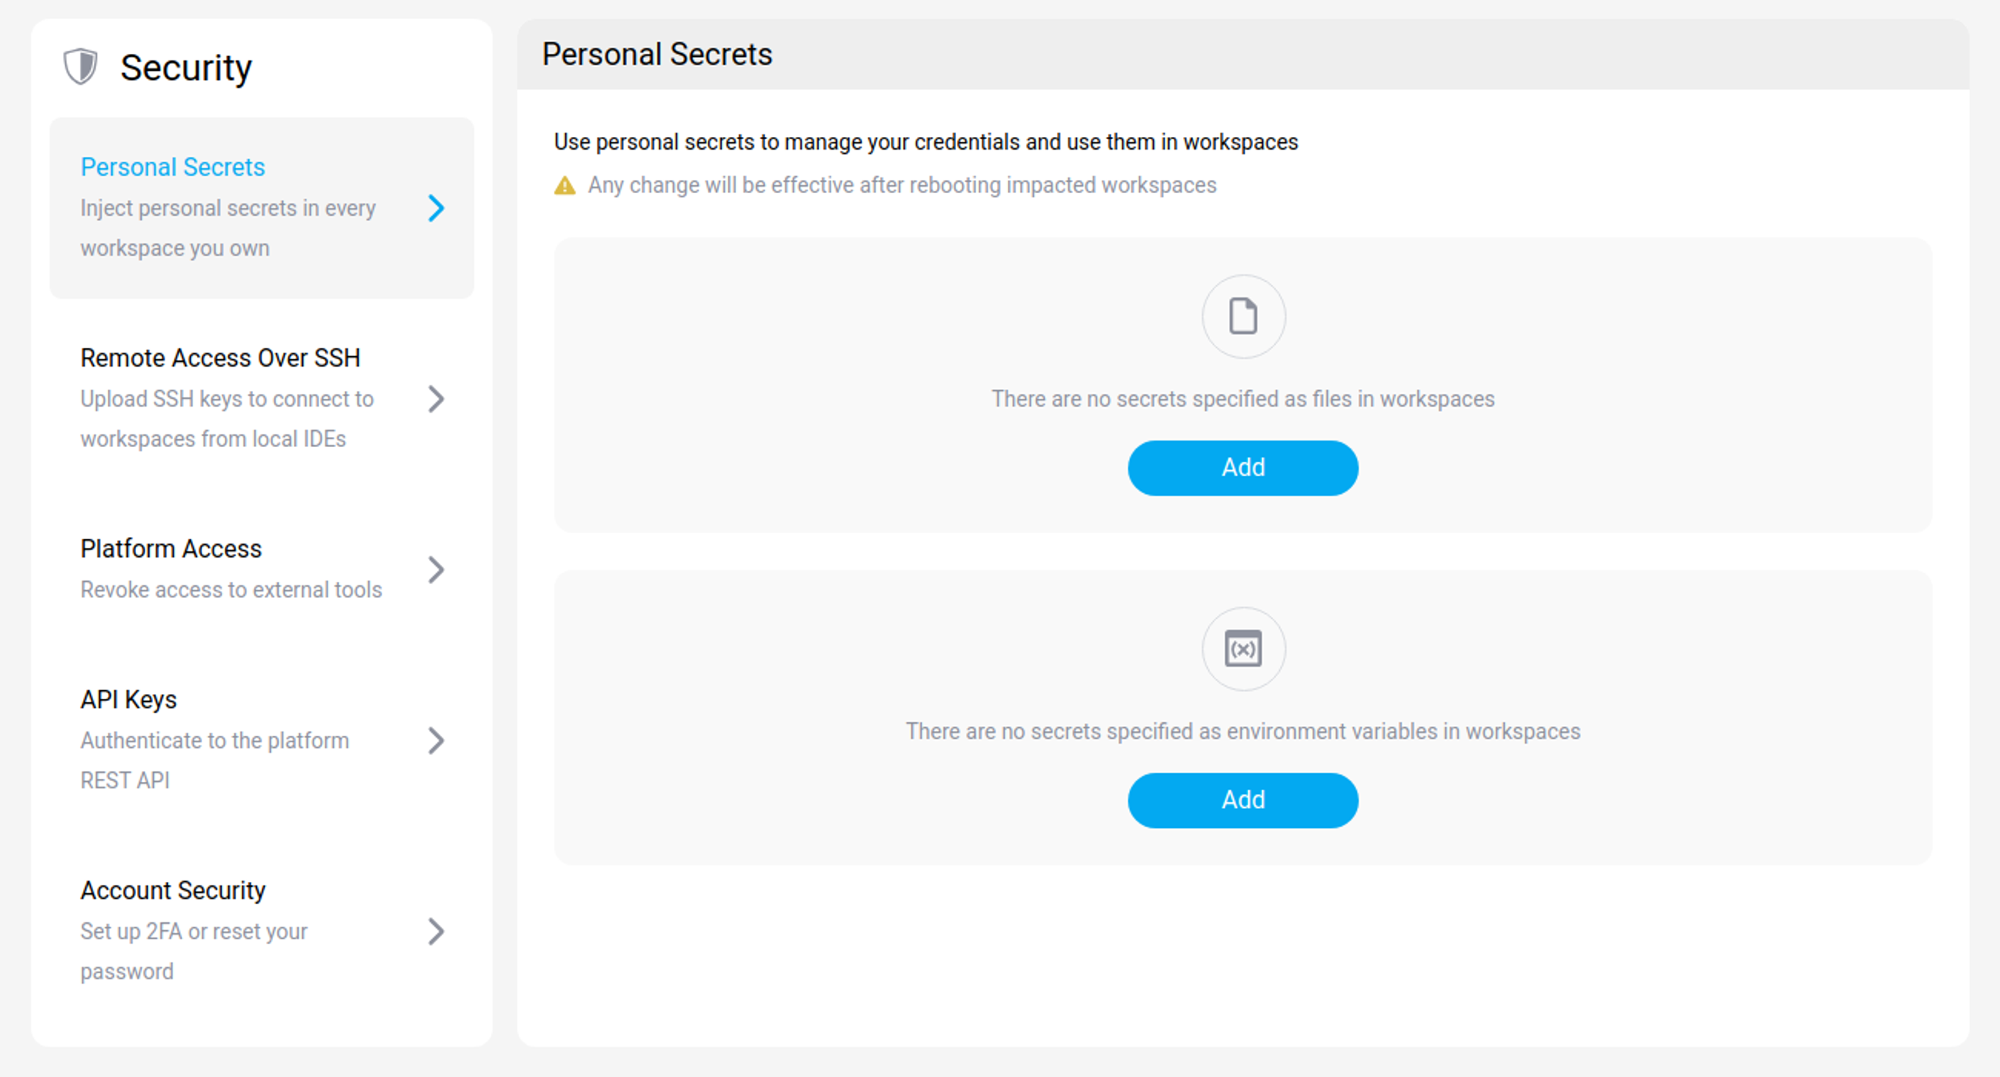Click the warning triangle next to the reboot notice
2000x1077 pixels.
565,184
